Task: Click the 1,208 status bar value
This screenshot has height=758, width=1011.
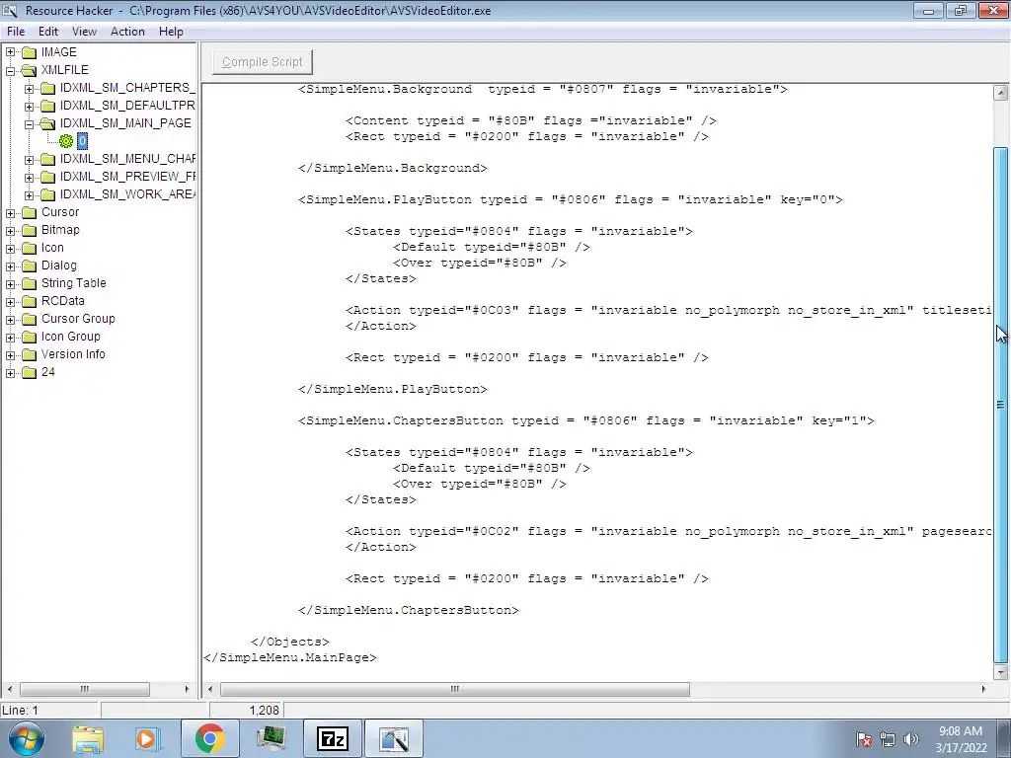Action: pyautogui.click(x=265, y=711)
